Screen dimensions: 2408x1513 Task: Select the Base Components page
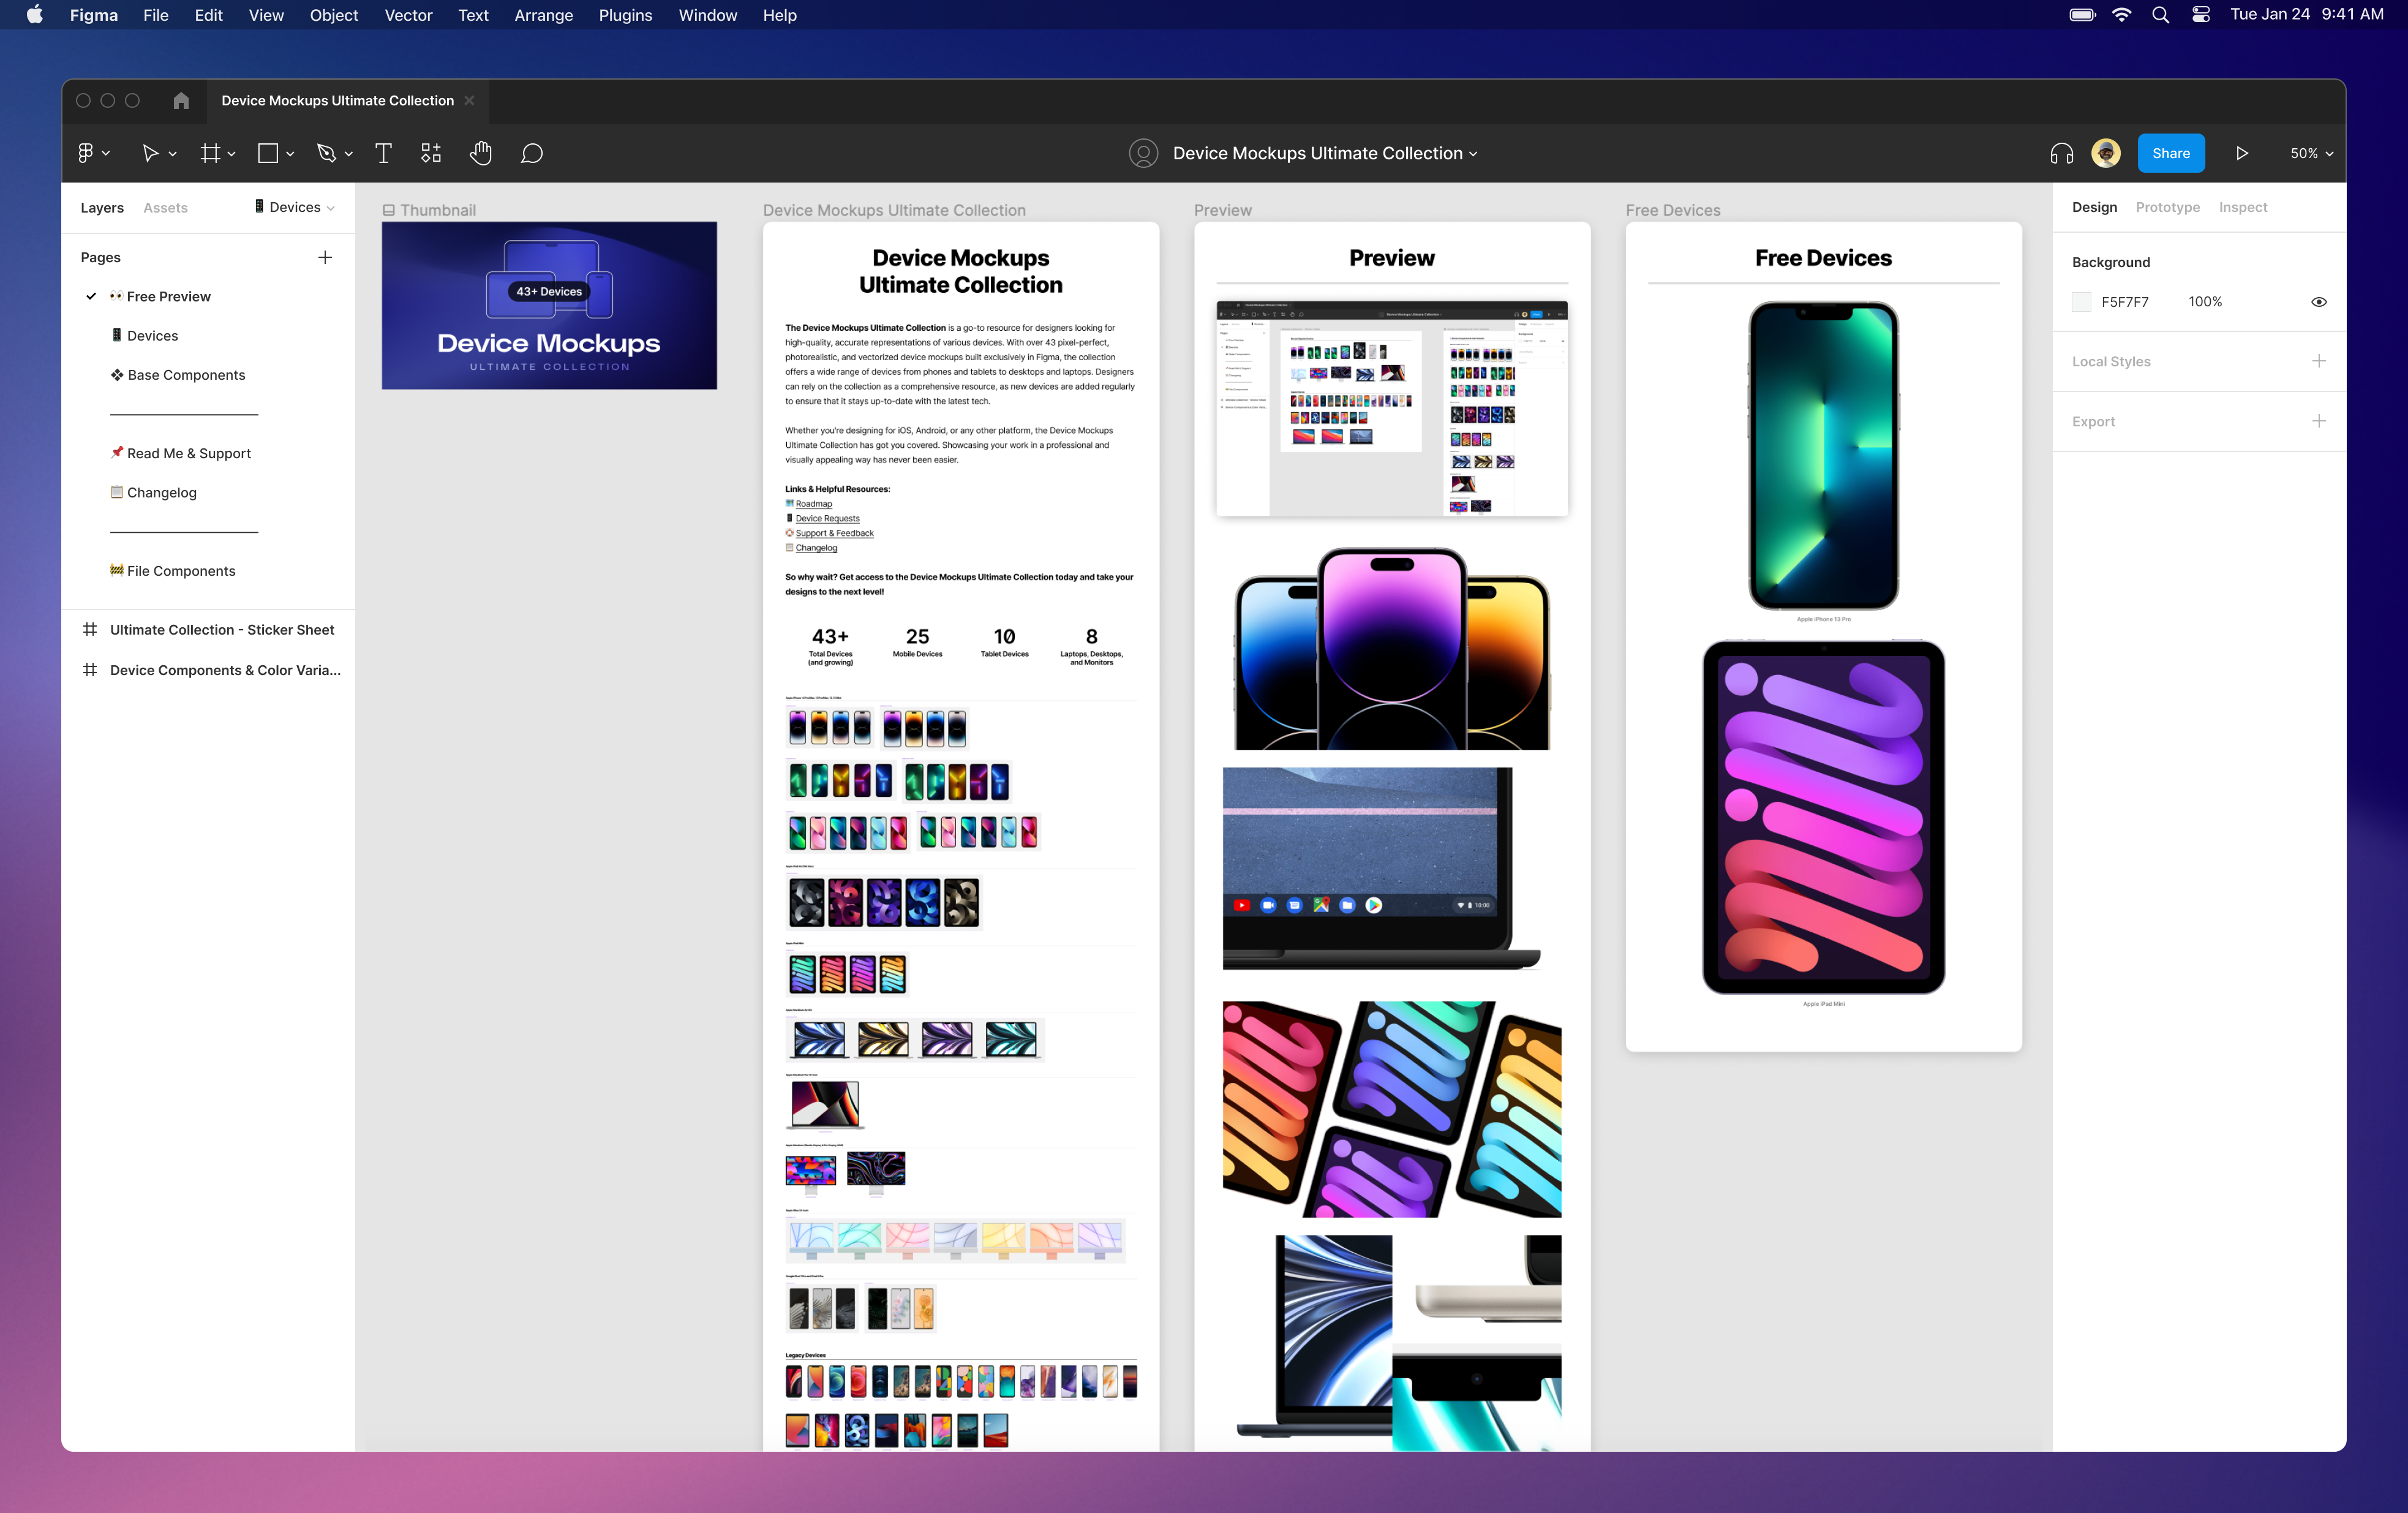(x=178, y=375)
